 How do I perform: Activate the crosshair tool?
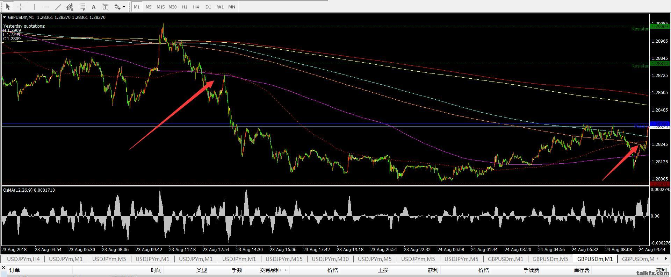(x=20, y=7)
